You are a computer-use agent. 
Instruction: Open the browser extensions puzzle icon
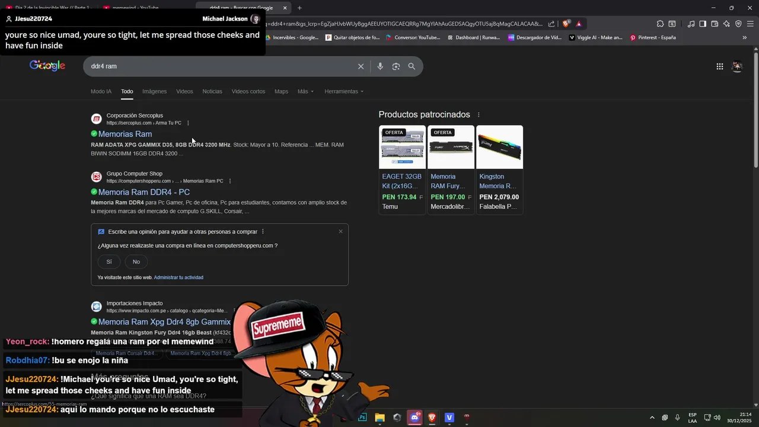660,24
